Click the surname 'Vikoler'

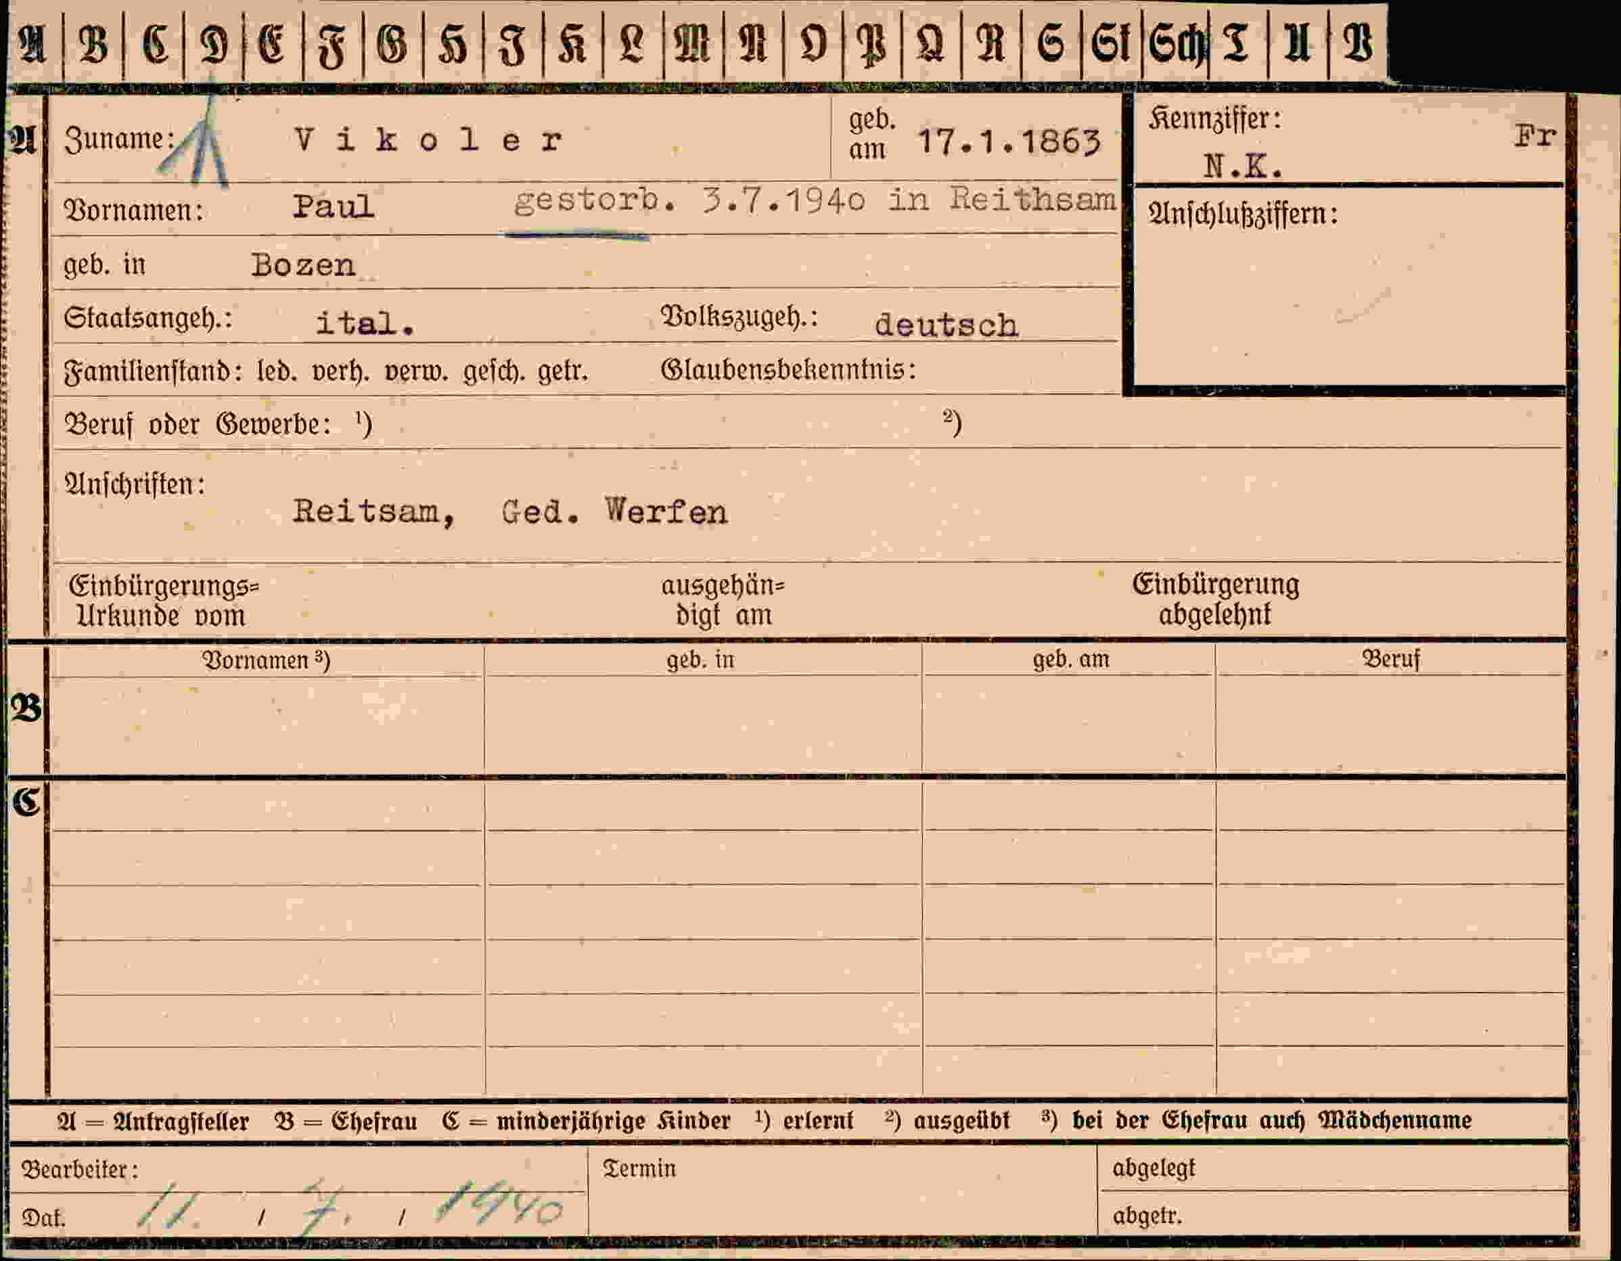428,140
